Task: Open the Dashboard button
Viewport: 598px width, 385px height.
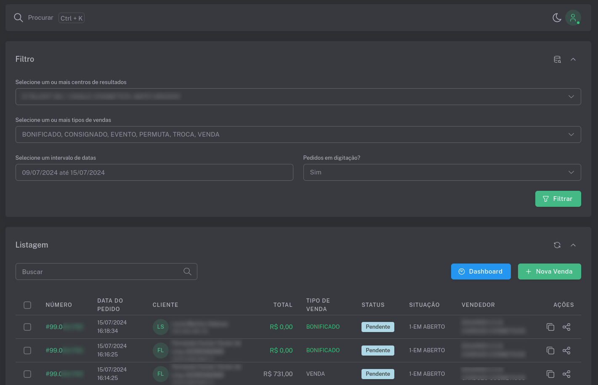Action: (481, 272)
